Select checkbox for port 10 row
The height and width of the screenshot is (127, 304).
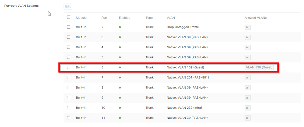(x=68, y=108)
